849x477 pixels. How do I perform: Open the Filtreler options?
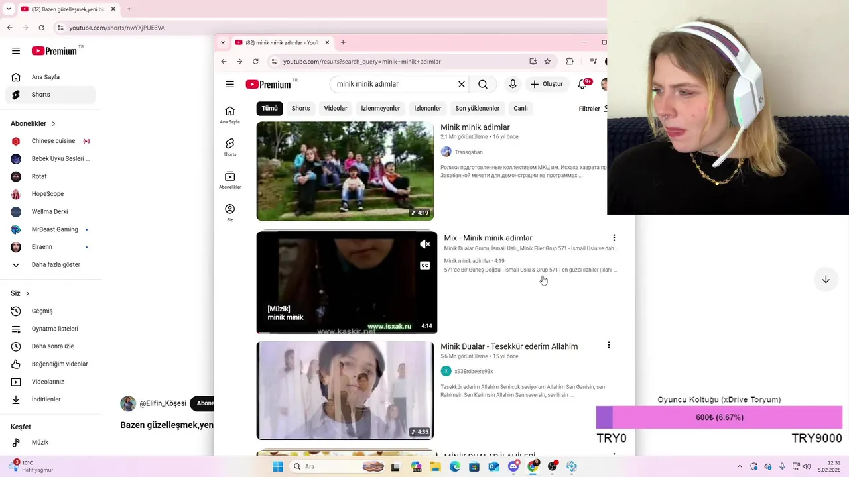[592, 109]
